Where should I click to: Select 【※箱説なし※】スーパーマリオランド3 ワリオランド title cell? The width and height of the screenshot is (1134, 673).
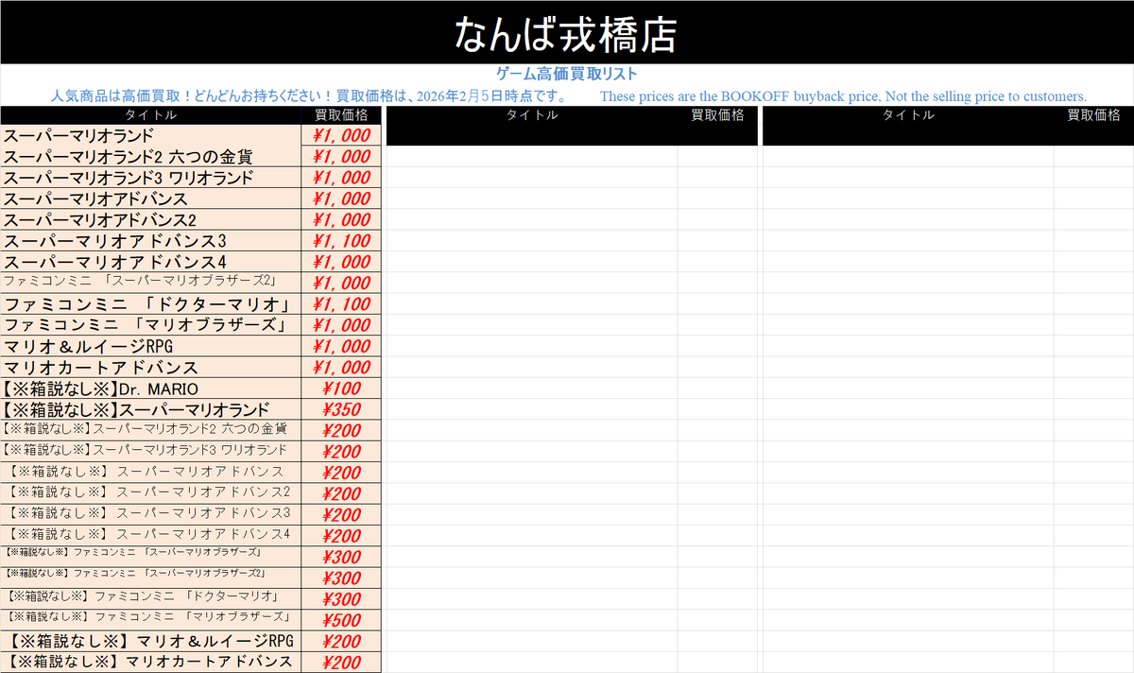(x=151, y=451)
